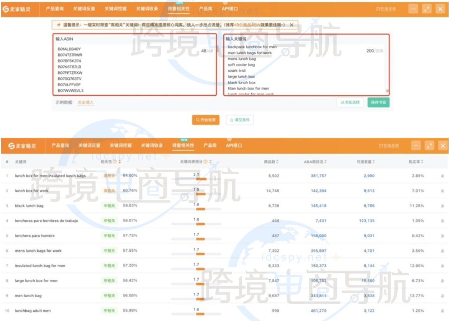Open 产品库 tab in lower results navigation
Screen dimensions: 449x321
tap(210, 146)
